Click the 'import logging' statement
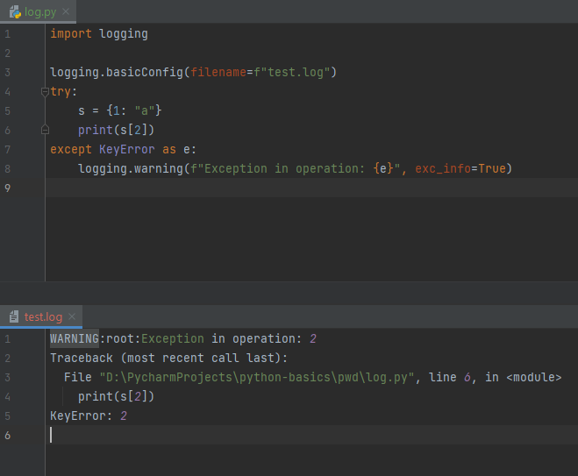 click(x=99, y=34)
